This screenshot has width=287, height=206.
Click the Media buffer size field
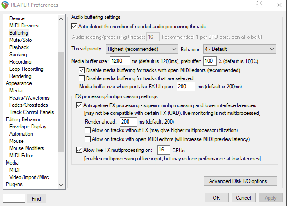click(x=120, y=61)
